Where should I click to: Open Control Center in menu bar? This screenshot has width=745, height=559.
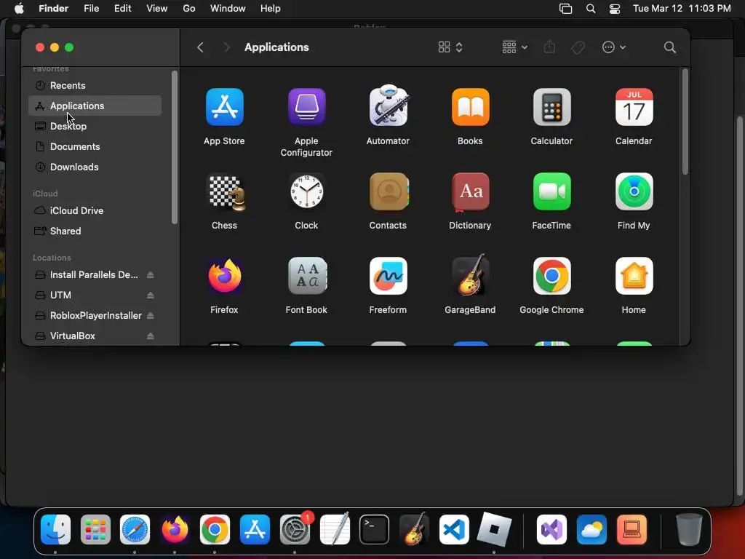[x=615, y=9]
